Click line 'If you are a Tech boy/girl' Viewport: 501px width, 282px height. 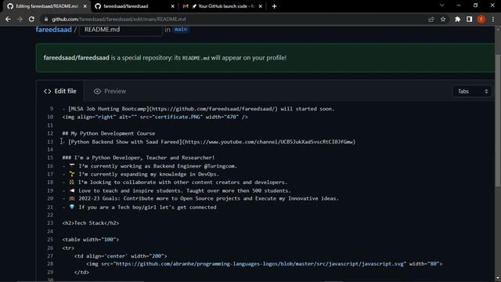click(139, 207)
